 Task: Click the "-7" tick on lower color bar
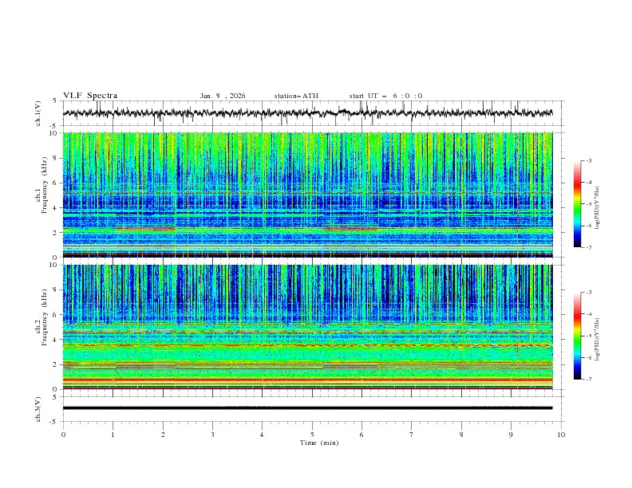tap(589, 380)
